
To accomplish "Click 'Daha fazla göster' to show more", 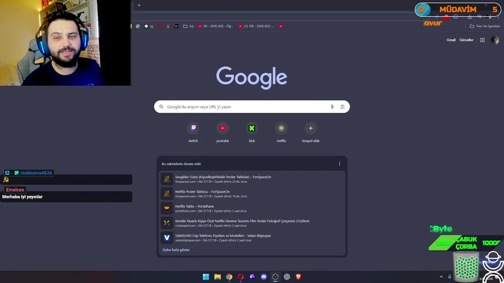I will tap(176, 250).
